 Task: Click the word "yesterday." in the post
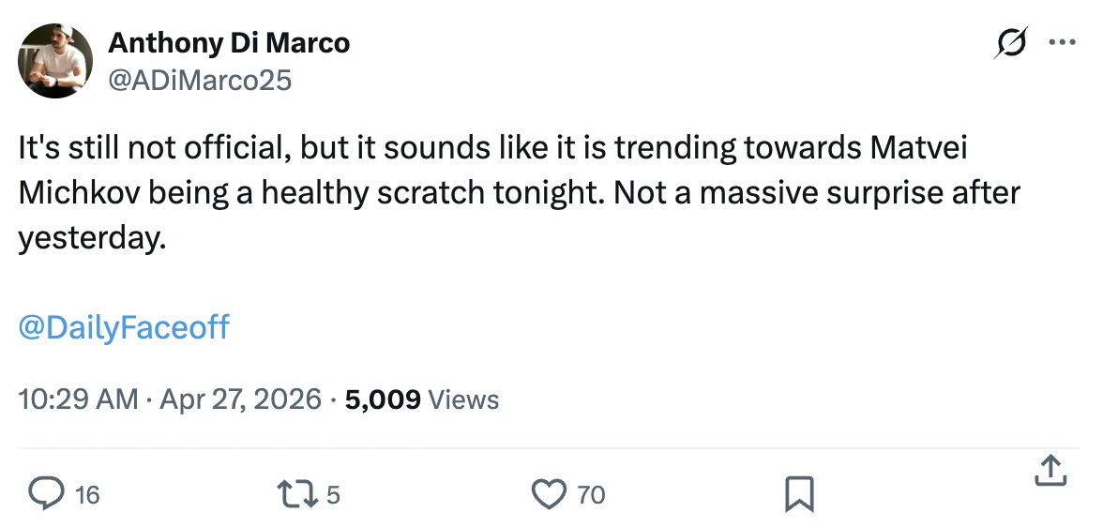point(92,236)
